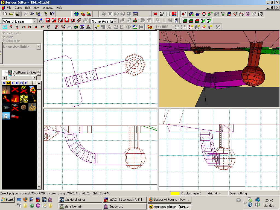Viewport: 280px width, 210px height.
Task: Click the Windows Start button
Action: pyautogui.click(x=7, y=200)
